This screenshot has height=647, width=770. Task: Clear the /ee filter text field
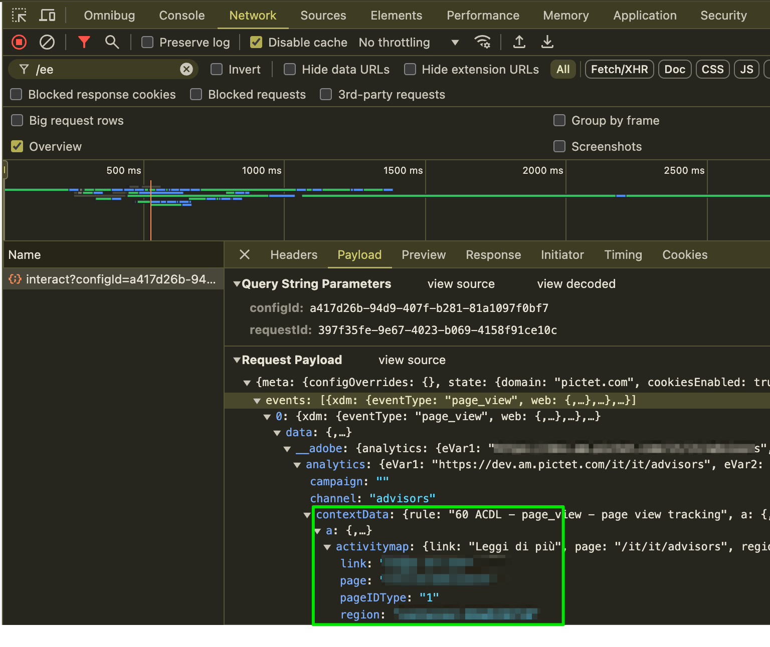coord(186,69)
